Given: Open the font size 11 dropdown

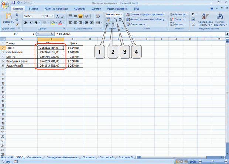Looking at the screenshot, I should (x=53, y=16).
